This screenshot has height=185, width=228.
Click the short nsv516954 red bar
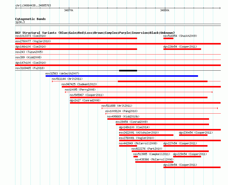(x=168, y=38)
